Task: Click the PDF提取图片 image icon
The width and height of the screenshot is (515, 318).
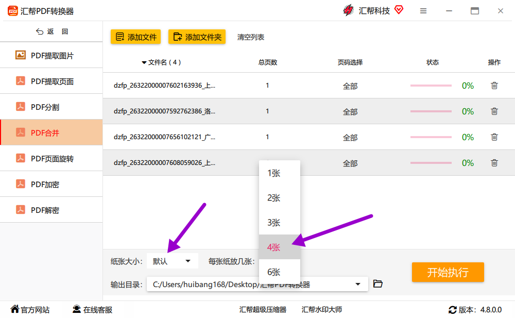Action: point(21,55)
